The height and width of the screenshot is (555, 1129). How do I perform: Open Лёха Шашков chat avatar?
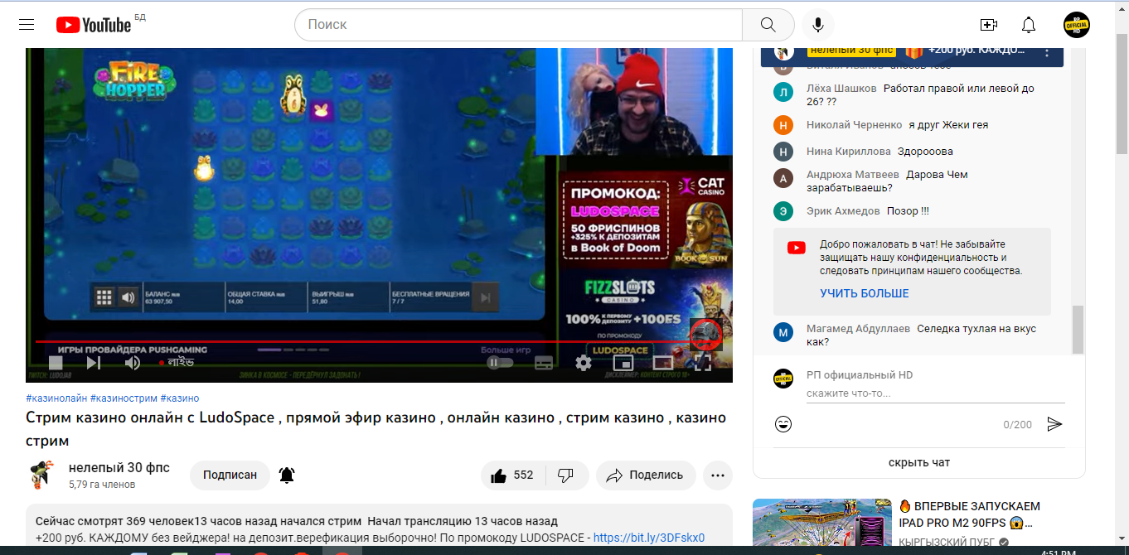[783, 93]
